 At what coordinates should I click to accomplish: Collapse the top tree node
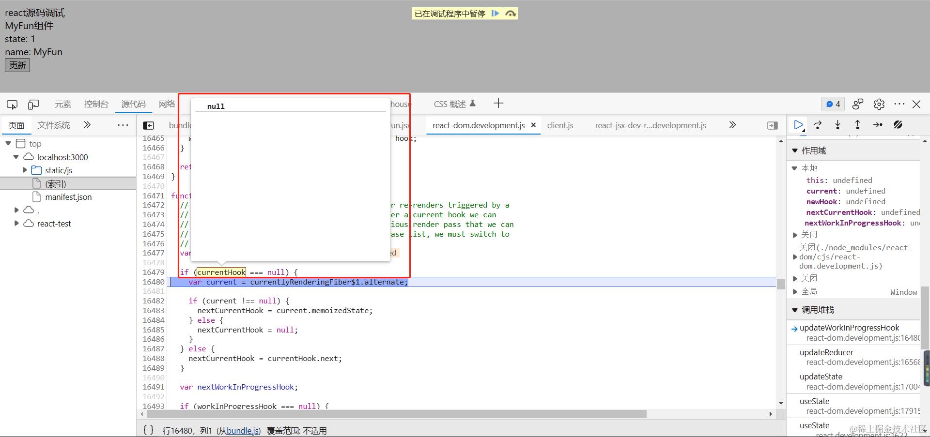point(8,143)
